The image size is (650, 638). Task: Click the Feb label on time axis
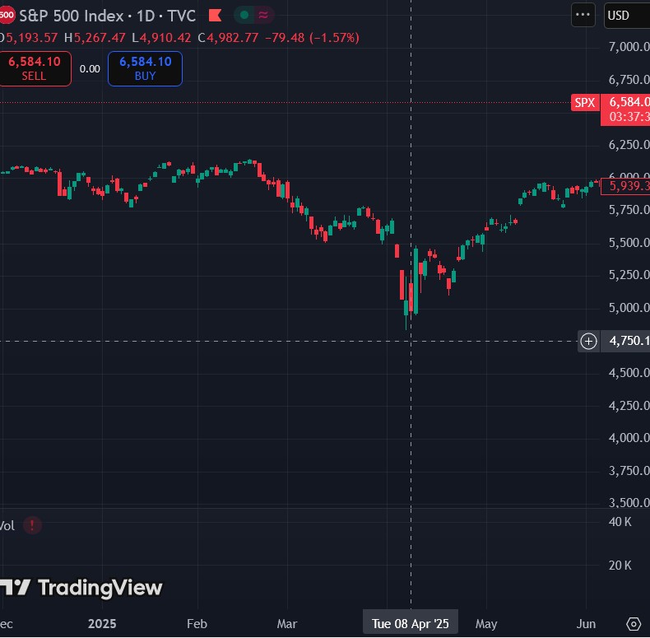coord(197,624)
